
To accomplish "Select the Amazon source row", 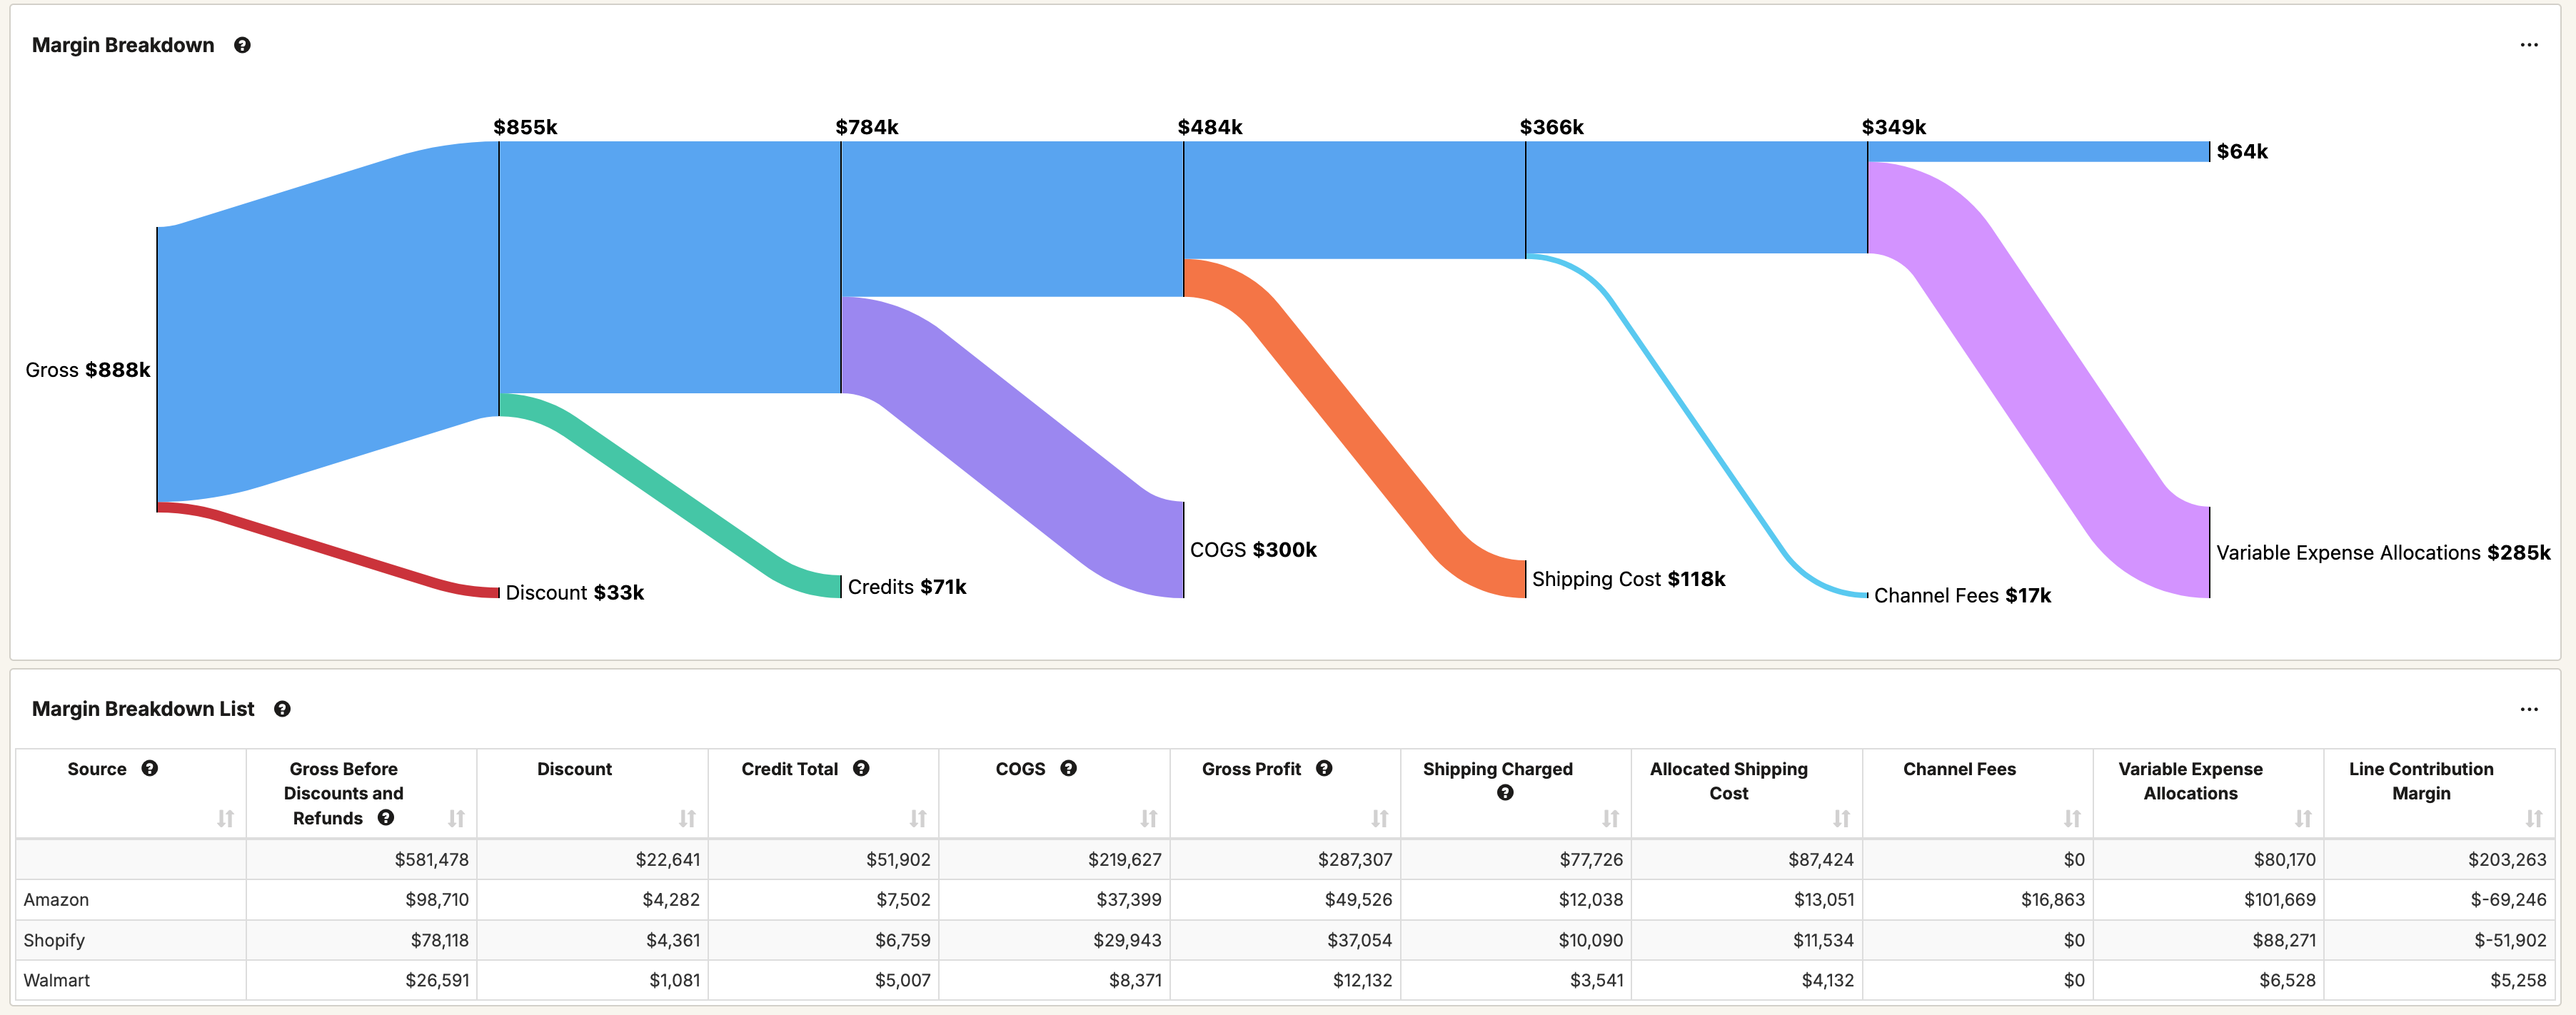I will coord(56,900).
